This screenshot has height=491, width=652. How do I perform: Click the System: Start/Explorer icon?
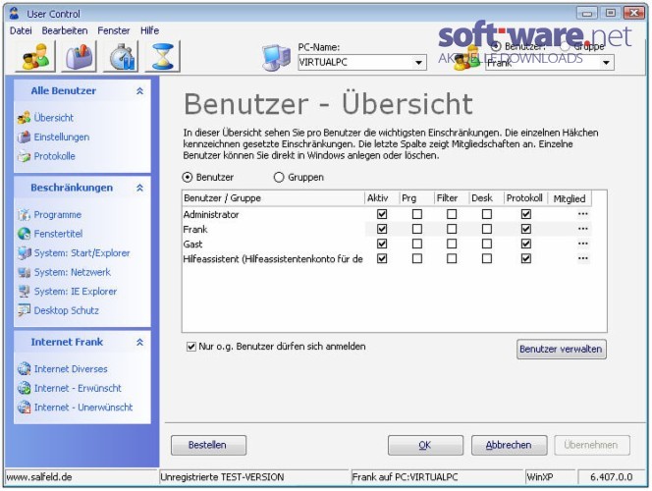[25, 252]
